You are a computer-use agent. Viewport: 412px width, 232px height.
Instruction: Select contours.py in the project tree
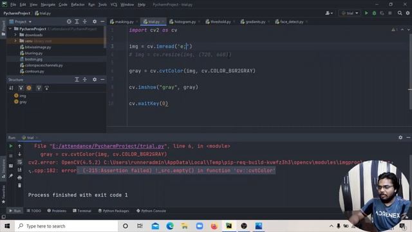(x=34, y=72)
